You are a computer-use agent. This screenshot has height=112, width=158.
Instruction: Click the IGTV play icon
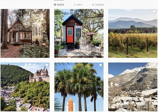(x=75, y=5)
